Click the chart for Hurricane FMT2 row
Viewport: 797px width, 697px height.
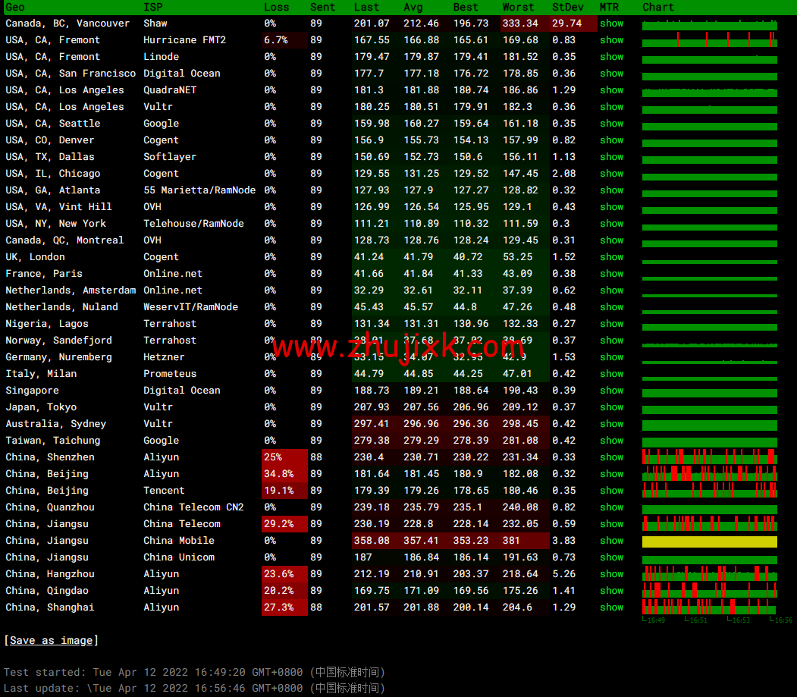[x=709, y=39]
